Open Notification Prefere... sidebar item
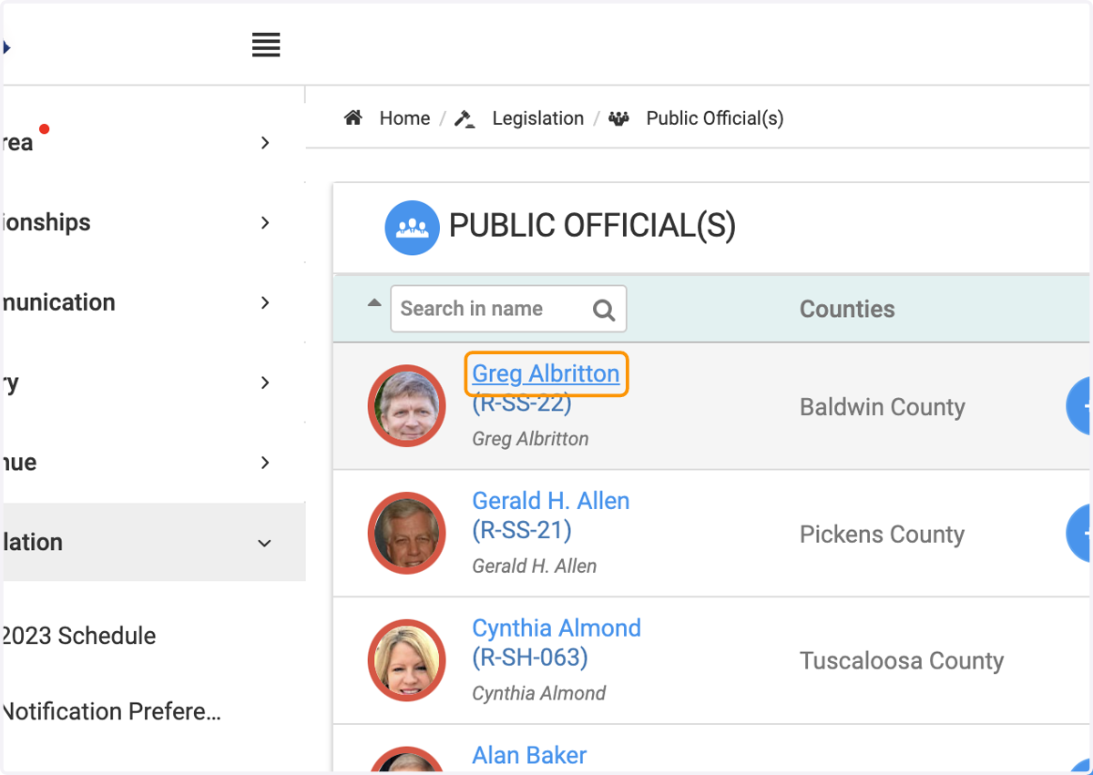Viewport: 1093px width, 775px height. point(112,711)
